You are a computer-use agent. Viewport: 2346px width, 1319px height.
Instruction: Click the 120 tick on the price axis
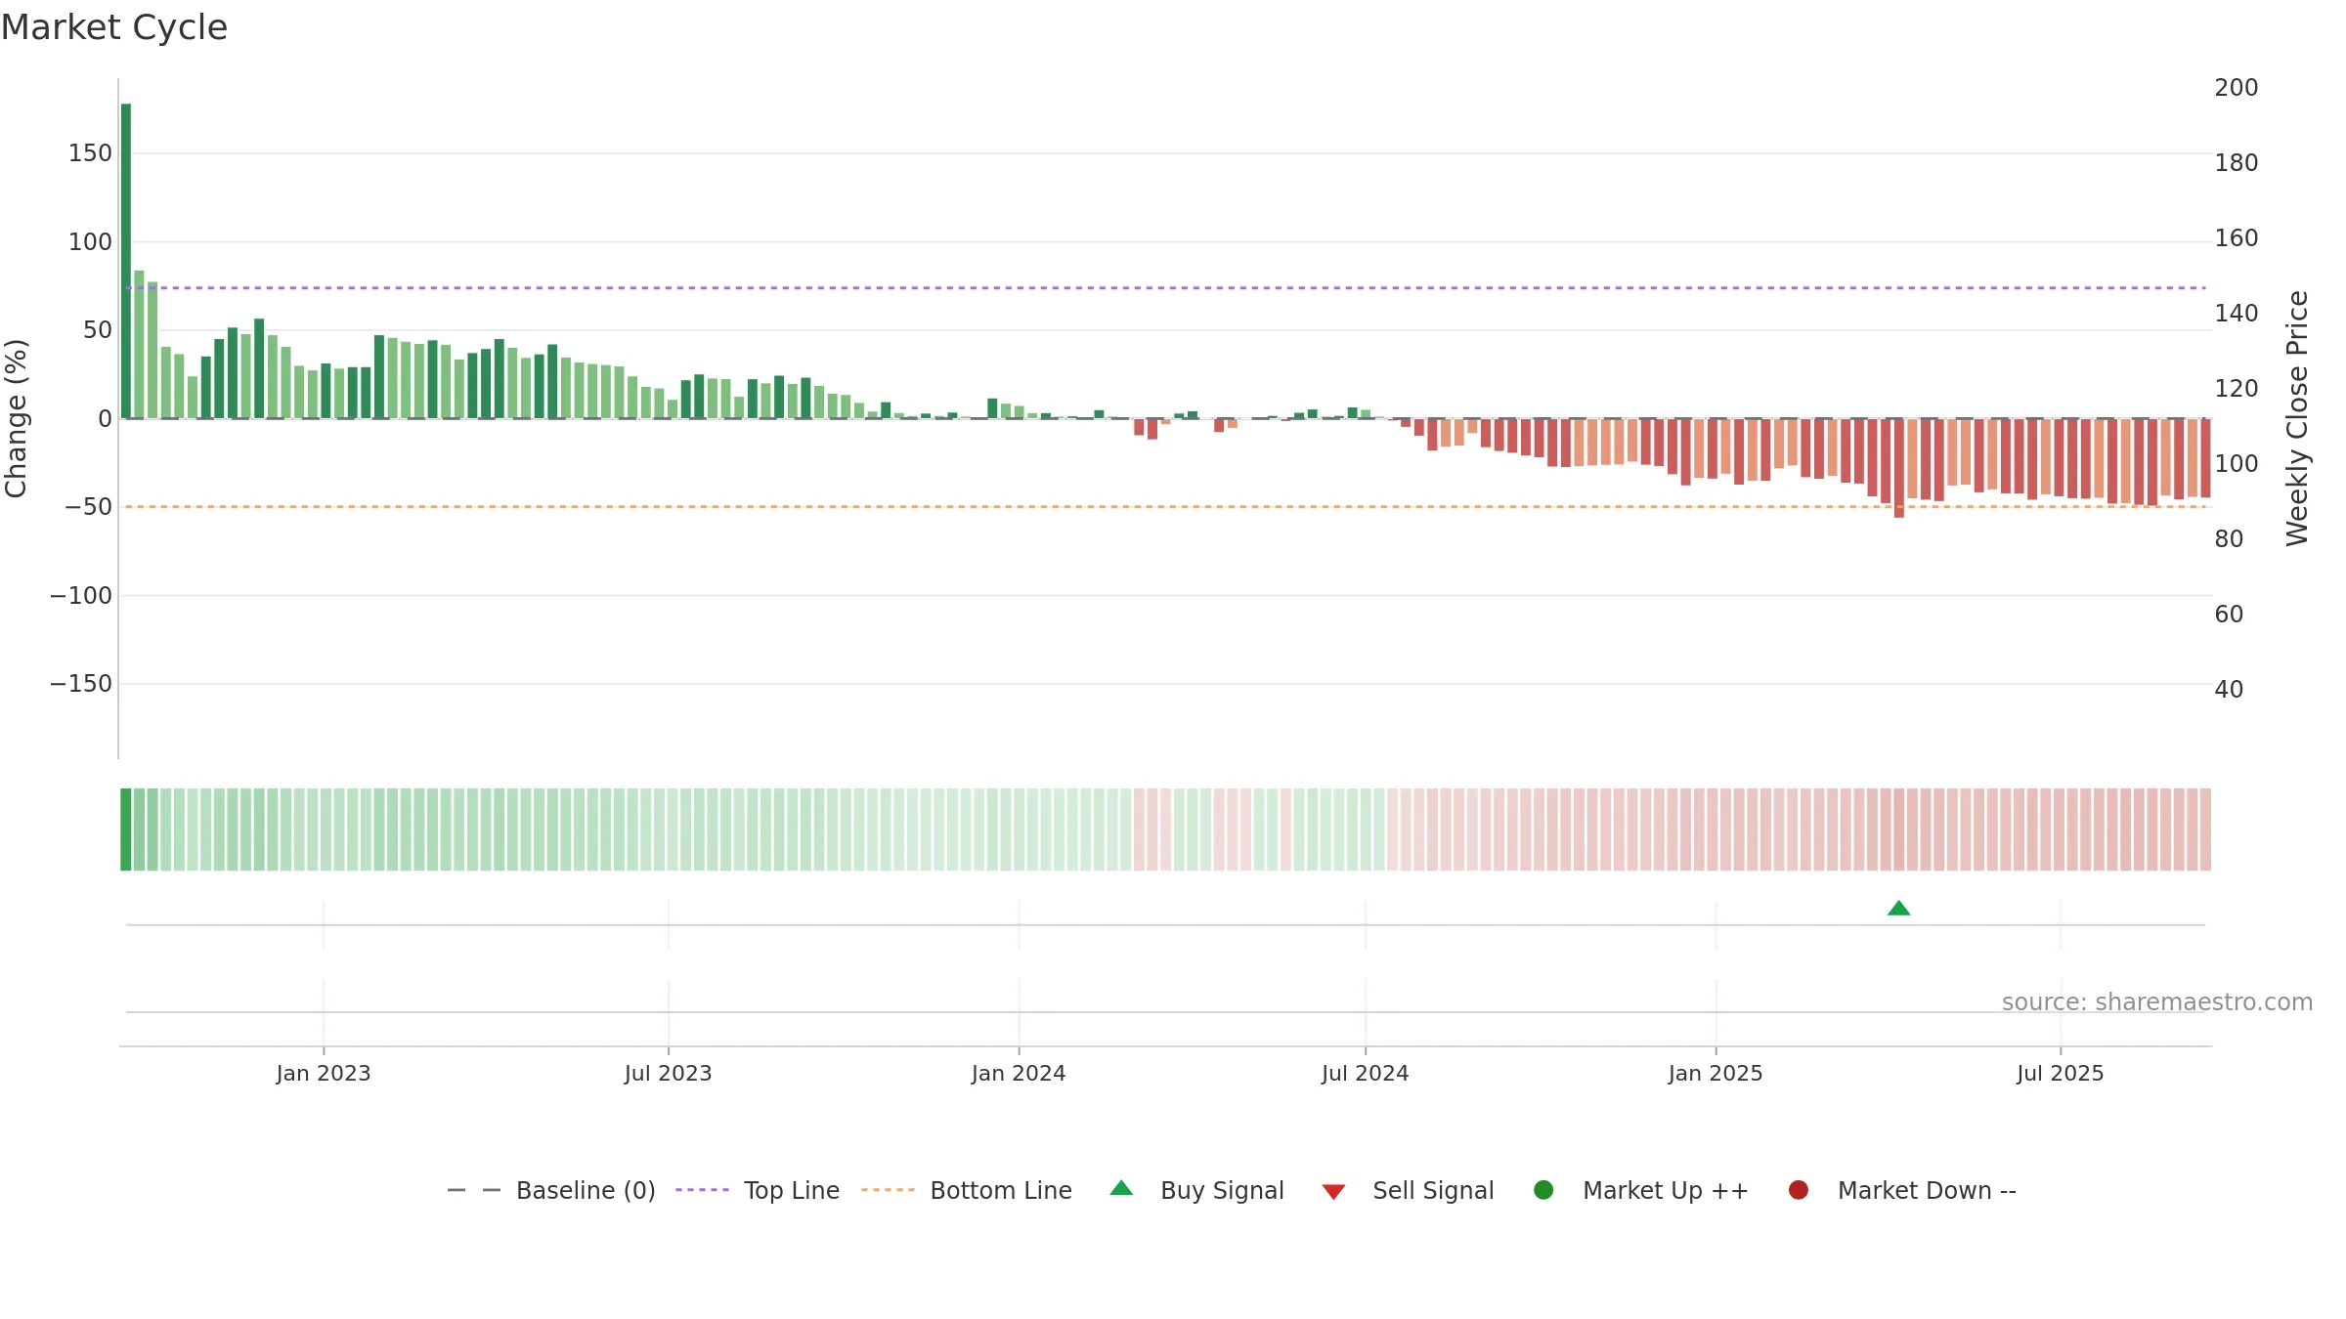click(2237, 389)
